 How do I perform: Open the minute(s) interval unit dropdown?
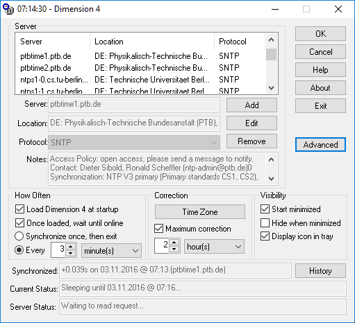click(111, 250)
